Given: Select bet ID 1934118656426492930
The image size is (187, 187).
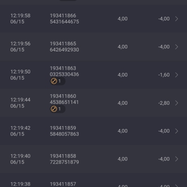Looking at the screenshot, I should pos(65,47).
